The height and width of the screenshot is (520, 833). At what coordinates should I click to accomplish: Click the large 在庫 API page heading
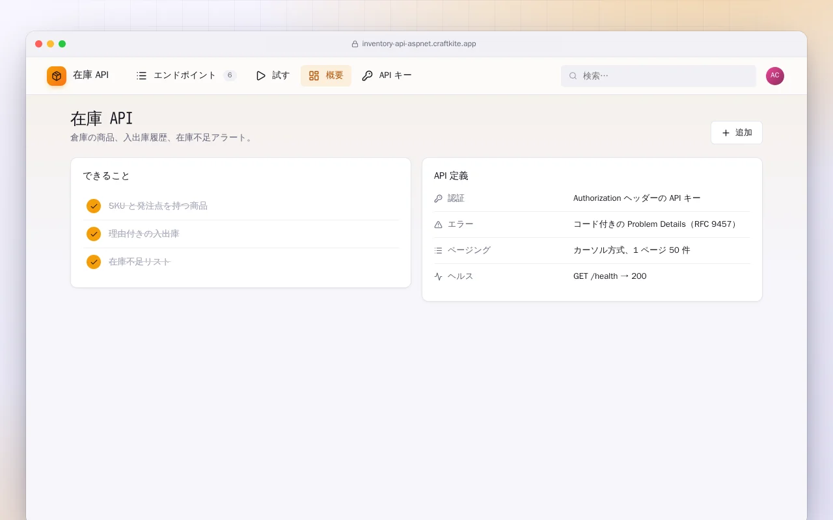coord(102,118)
